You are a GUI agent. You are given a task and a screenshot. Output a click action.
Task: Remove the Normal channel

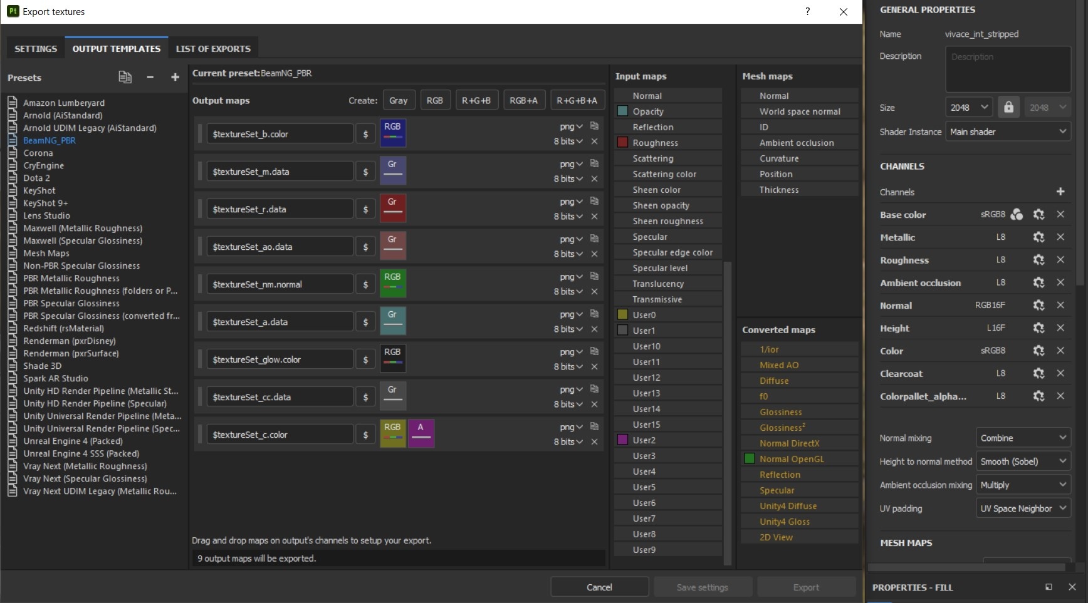click(x=1060, y=306)
